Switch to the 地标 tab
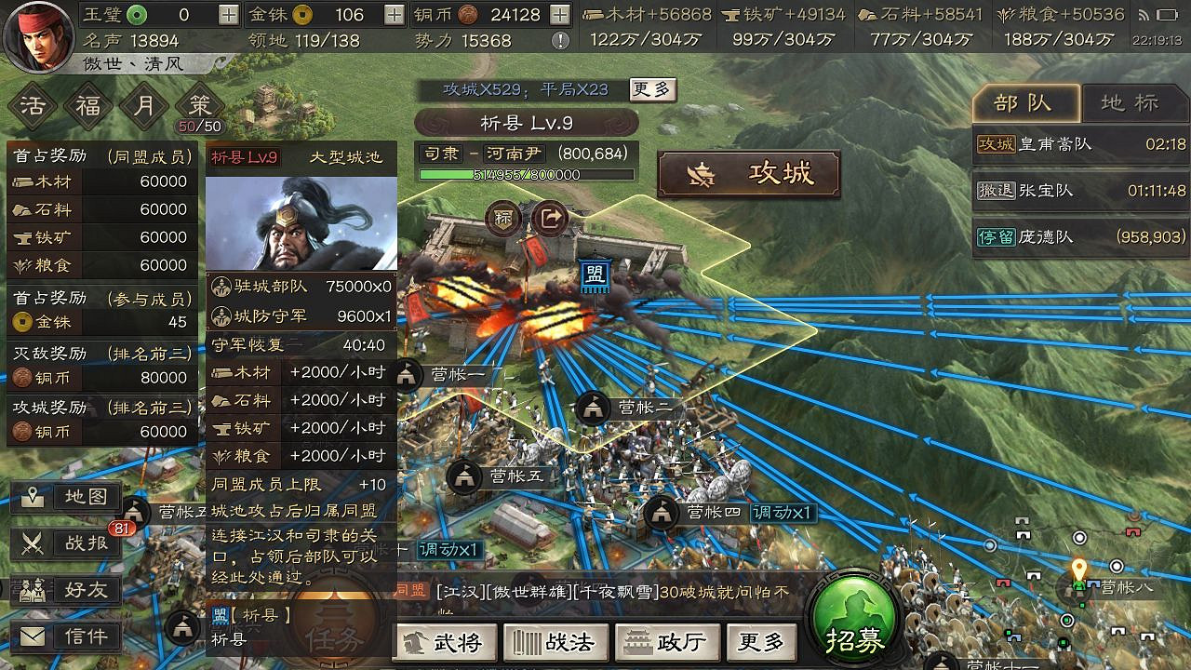The width and height of the screenshot is (1191, 670). tap(1131, 103)
